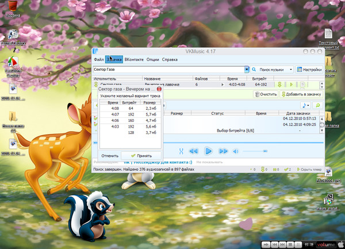Click Добавить в закачку button
Image resolution: width=345 pixels, height=249 pixels.
pos(301,94)
